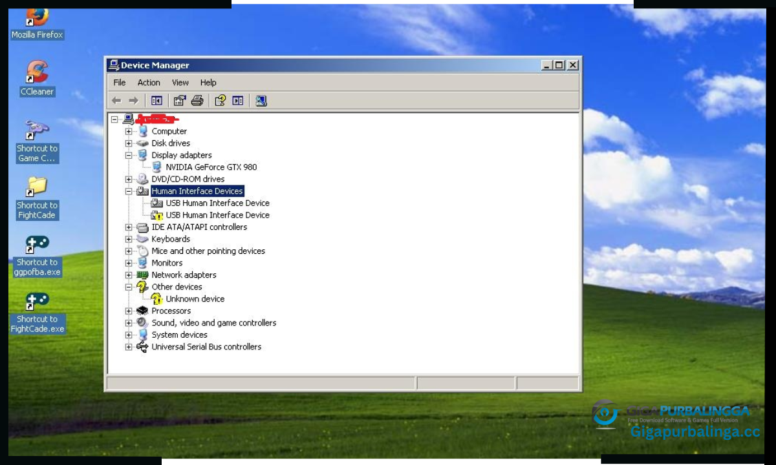Select the 'DVD/CD-ROM drives' label
The image size is (776, 465).
pos(188,179)
